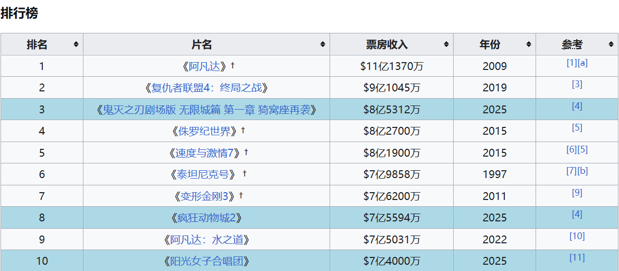
Task: Click the 票房收入 column header text
Action: click(386, 44)
